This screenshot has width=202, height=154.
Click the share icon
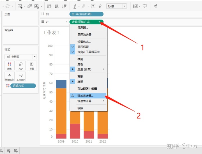point(155,6)
